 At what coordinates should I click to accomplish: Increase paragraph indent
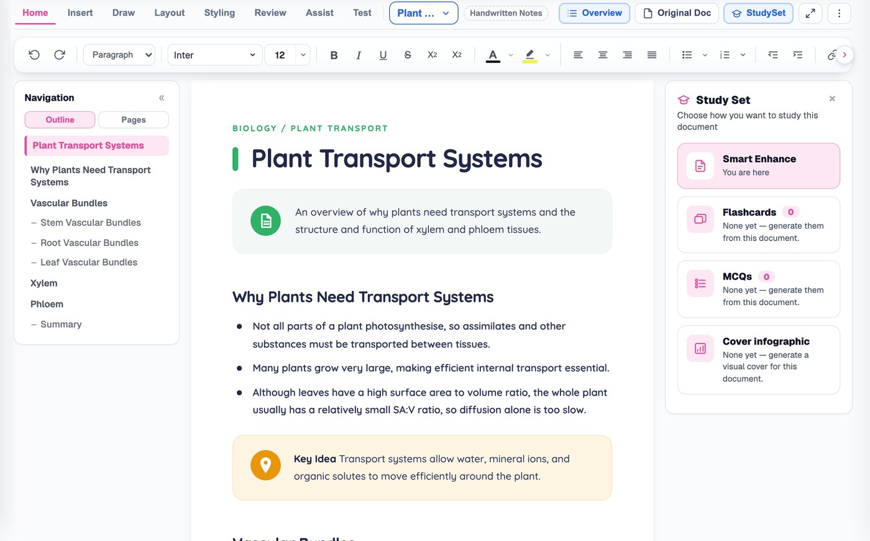(x=798, y=55)
